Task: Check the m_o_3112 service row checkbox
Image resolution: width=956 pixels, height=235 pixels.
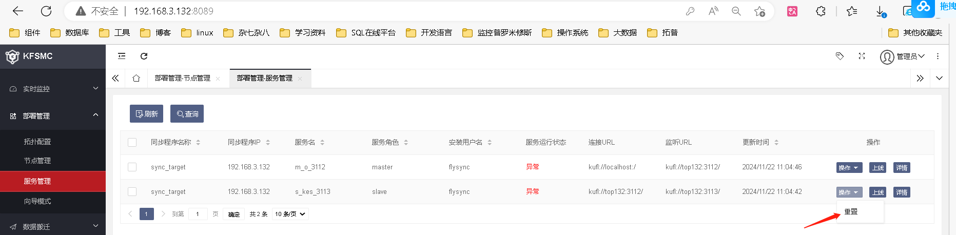Action: [x=132, y=167]
